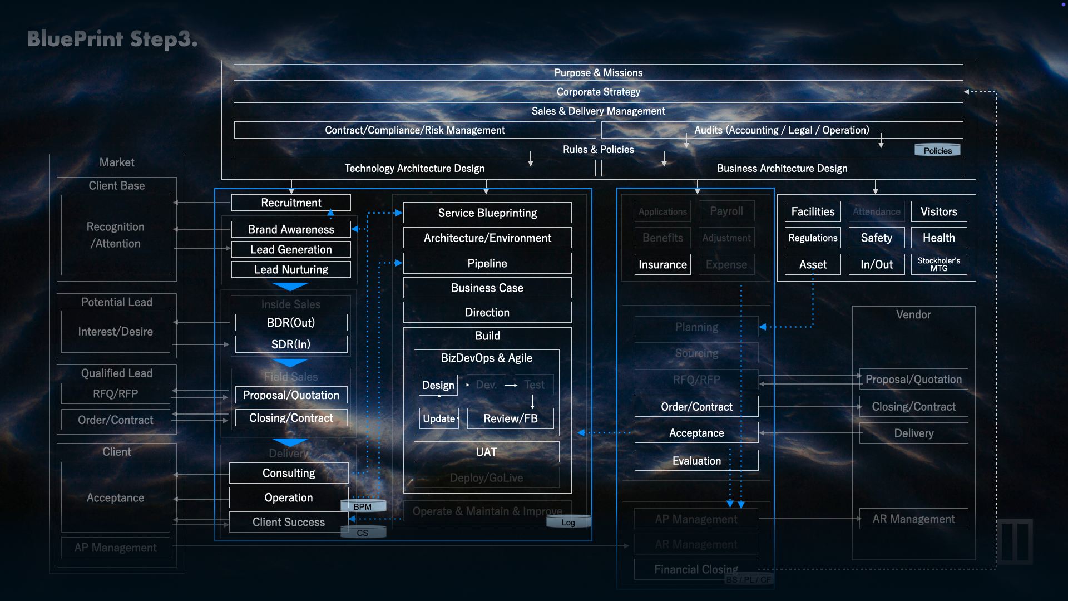1068x601 pixels.
Task: Click the pause icon at bottom right
Action: coord(1015,541)
